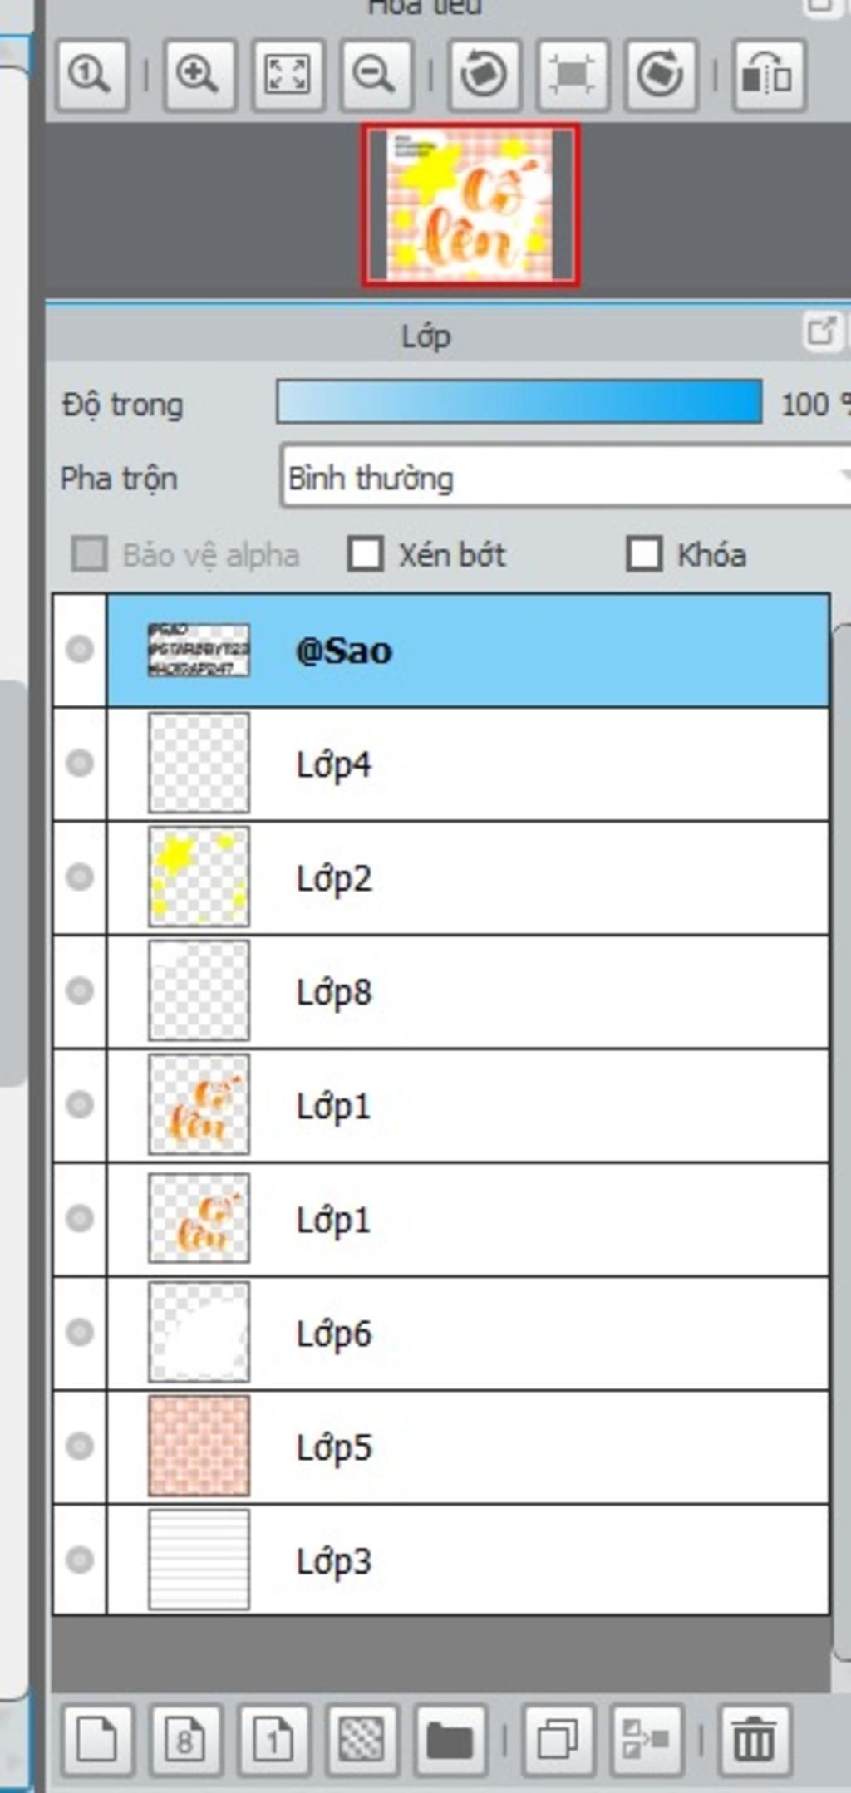This screenshot has height=1793, width=851.
Task: Open the Pha trộn blend mode dropdown
Action: [565, 477]
